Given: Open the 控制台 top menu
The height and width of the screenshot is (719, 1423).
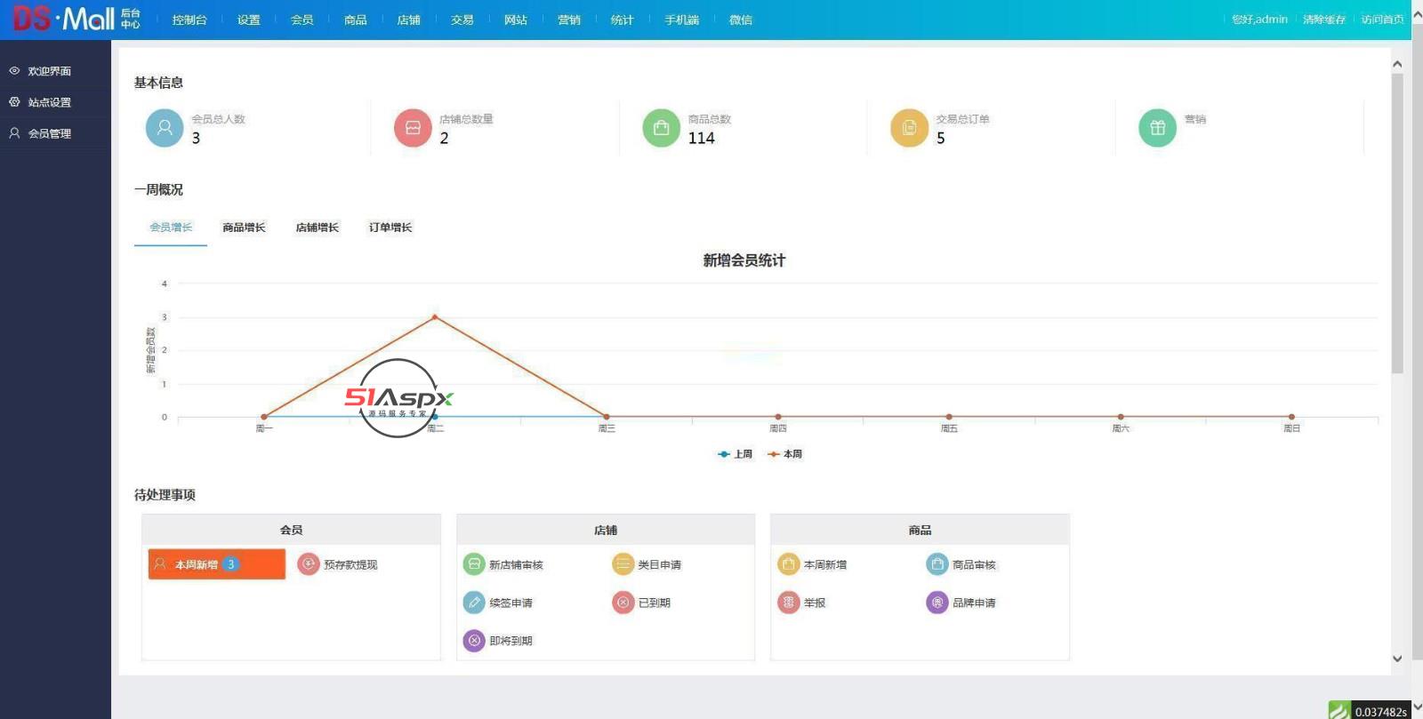Looking at the screenshot, I should click(189, 20).
